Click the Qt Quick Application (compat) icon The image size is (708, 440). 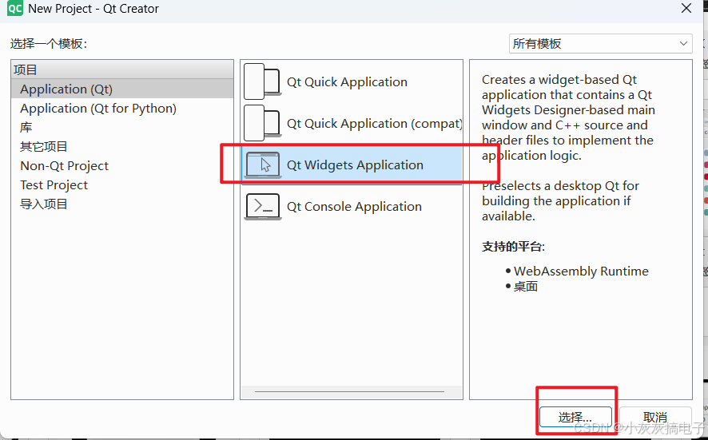(x=262, y=123)
